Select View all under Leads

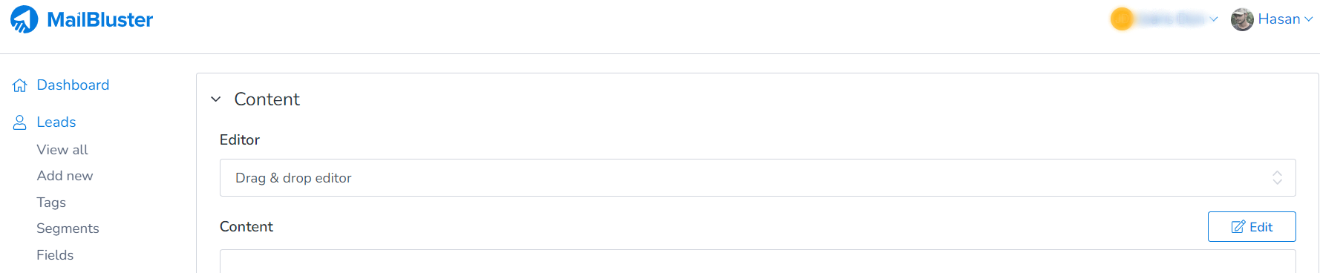(62, 150)
